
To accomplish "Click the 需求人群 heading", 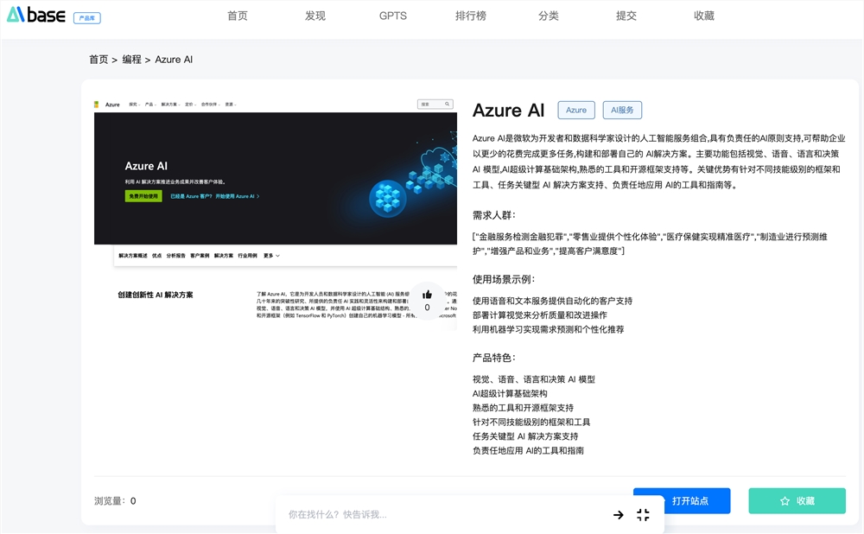I will (494, 215).
